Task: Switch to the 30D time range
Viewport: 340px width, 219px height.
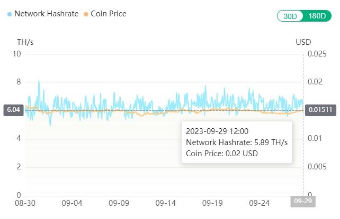Action: click(290, 16)
